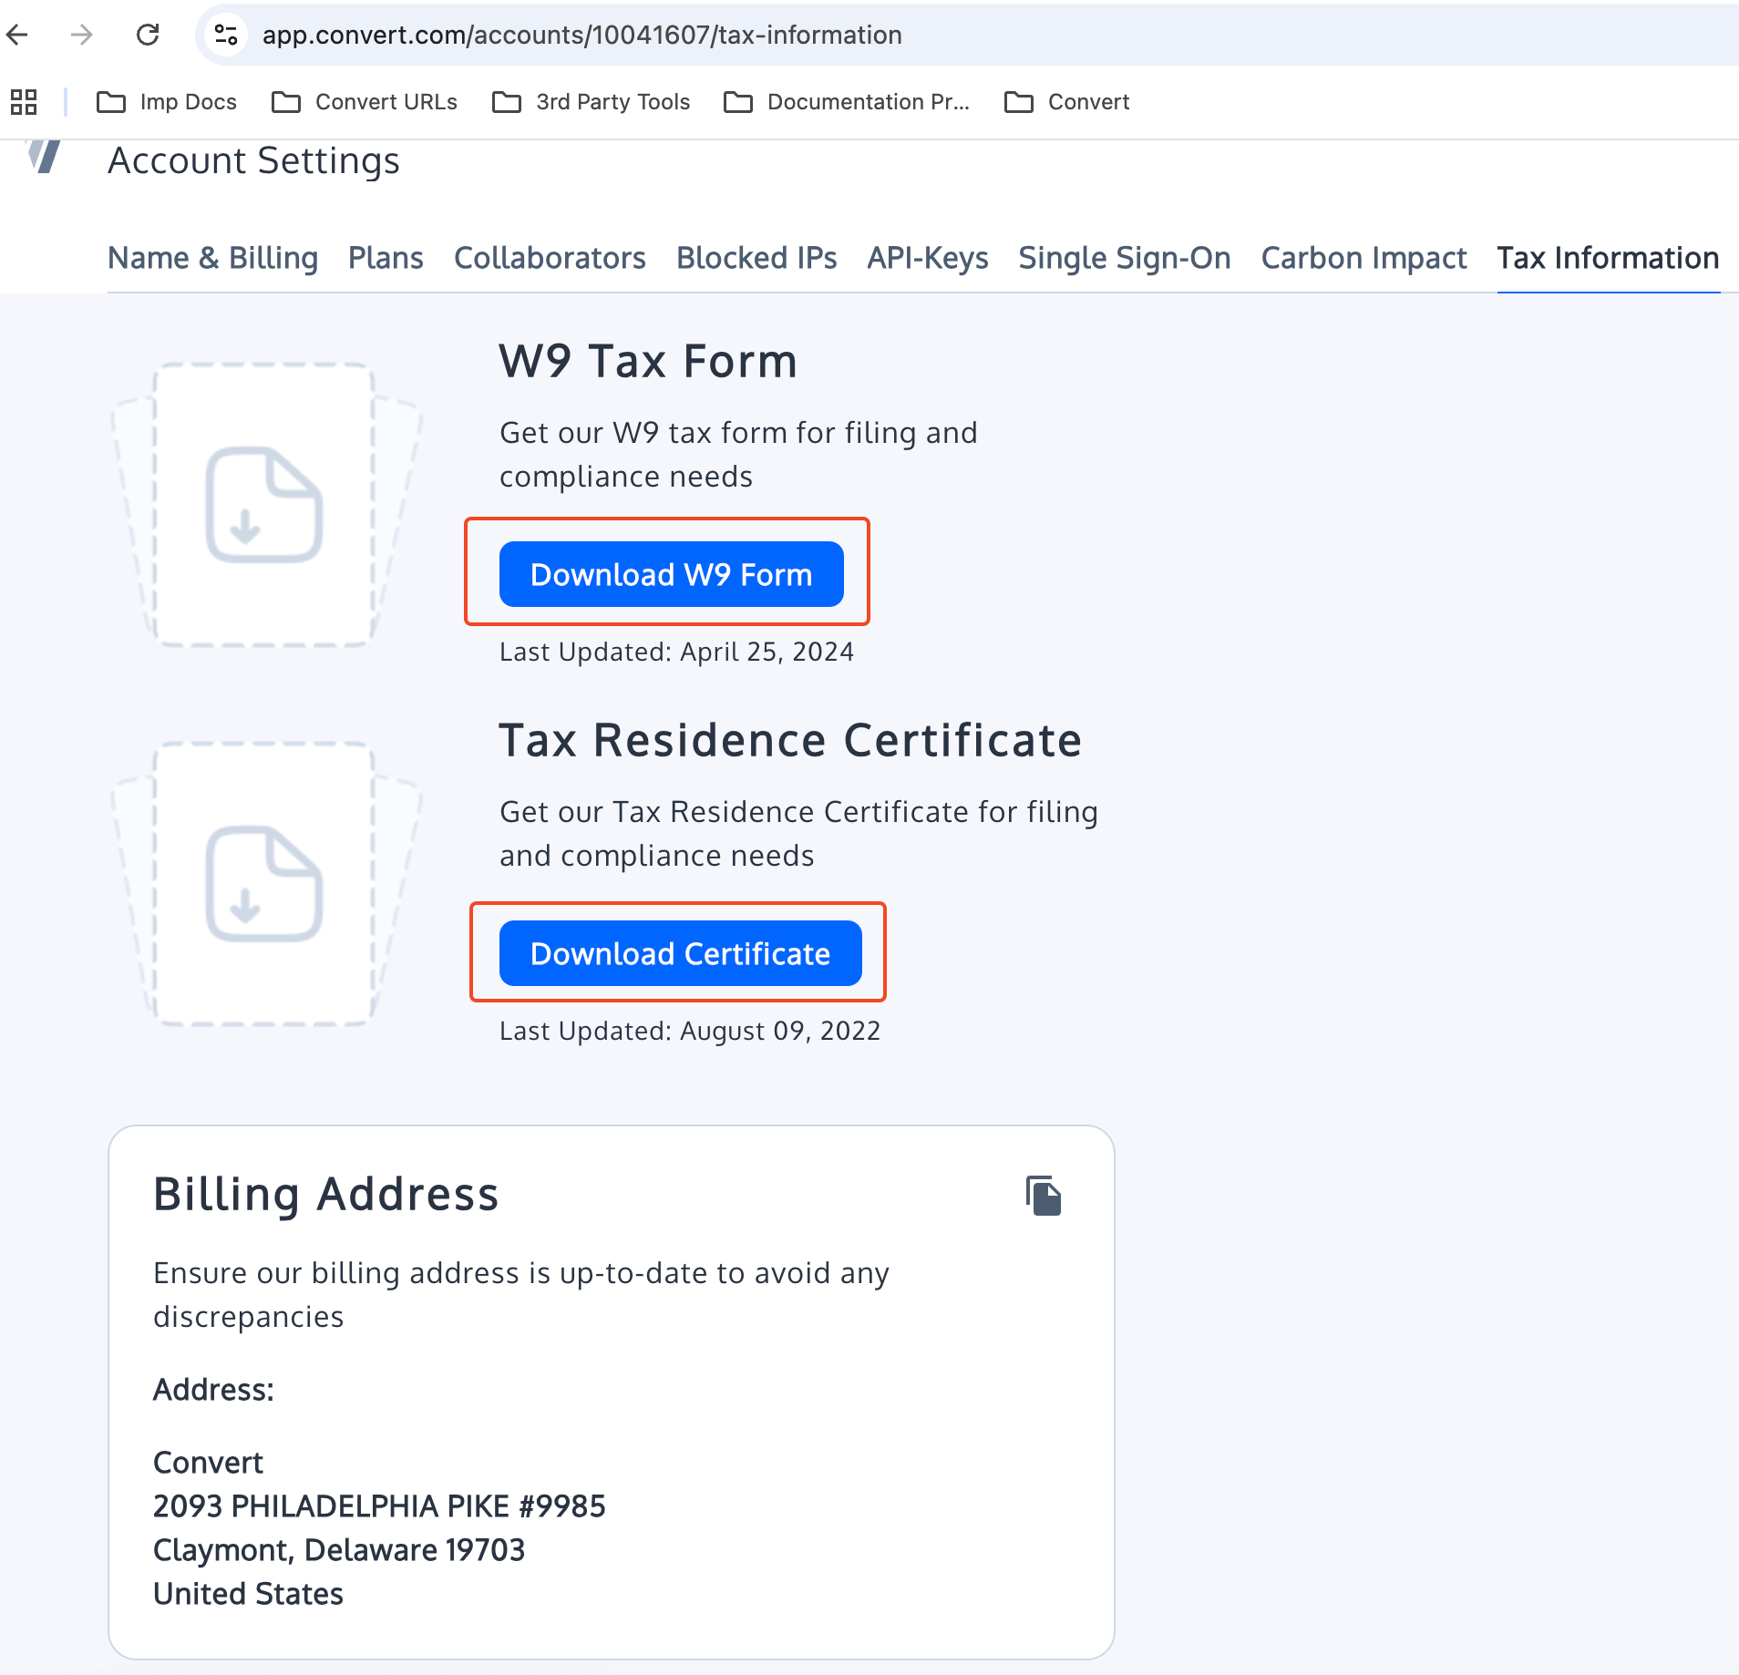Select the Collaborators tab

pos(550,258)
